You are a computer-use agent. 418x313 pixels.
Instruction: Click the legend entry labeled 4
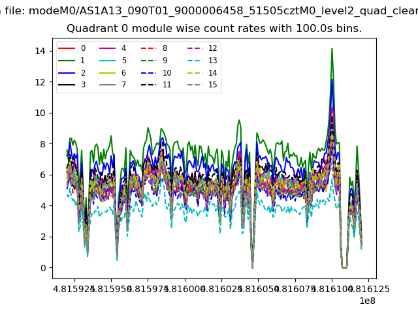(x=113, y=48)
